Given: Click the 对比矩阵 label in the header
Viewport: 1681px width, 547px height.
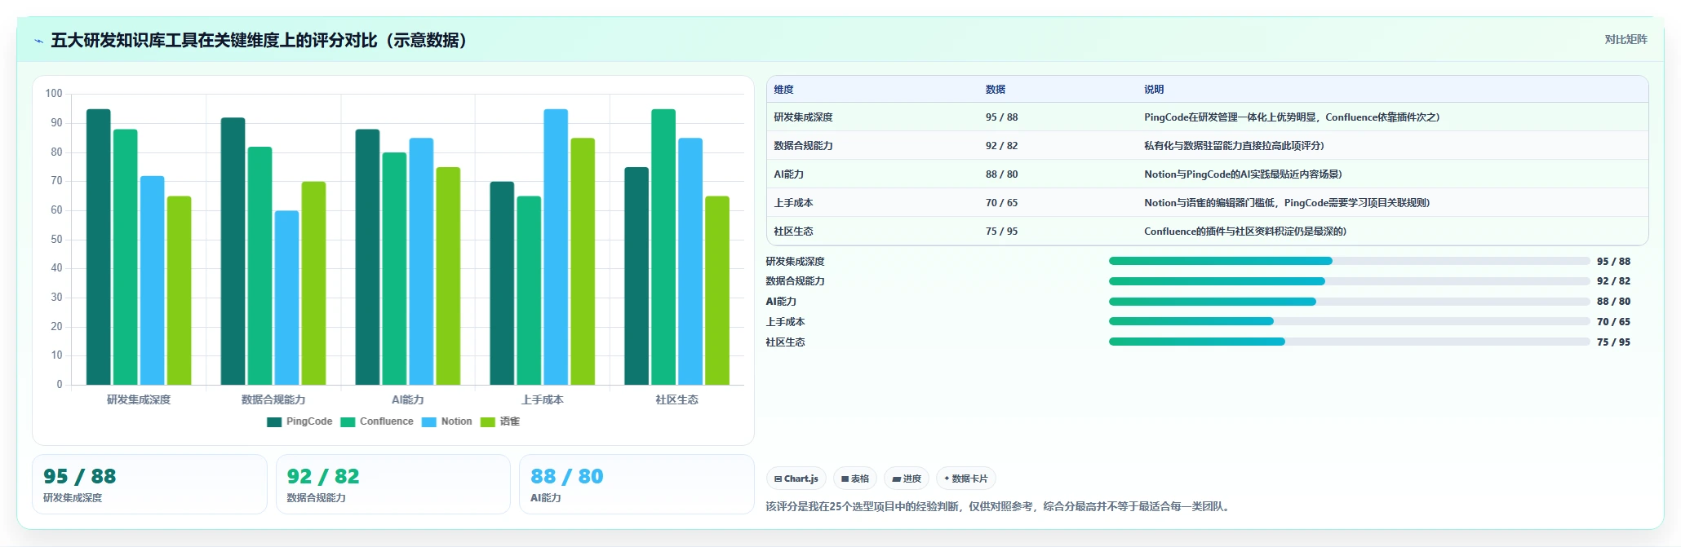Looking at the screenshot, I should [1626, 39].
